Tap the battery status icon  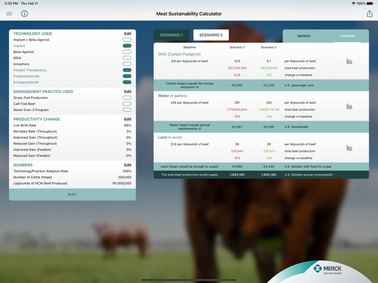[x=370, y=4]
